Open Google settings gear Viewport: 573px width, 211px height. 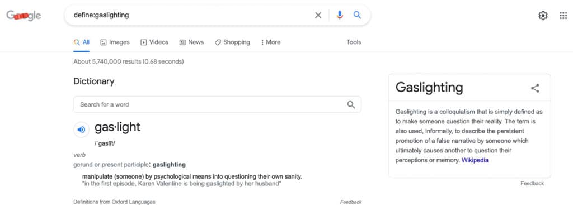coord(543,15)
